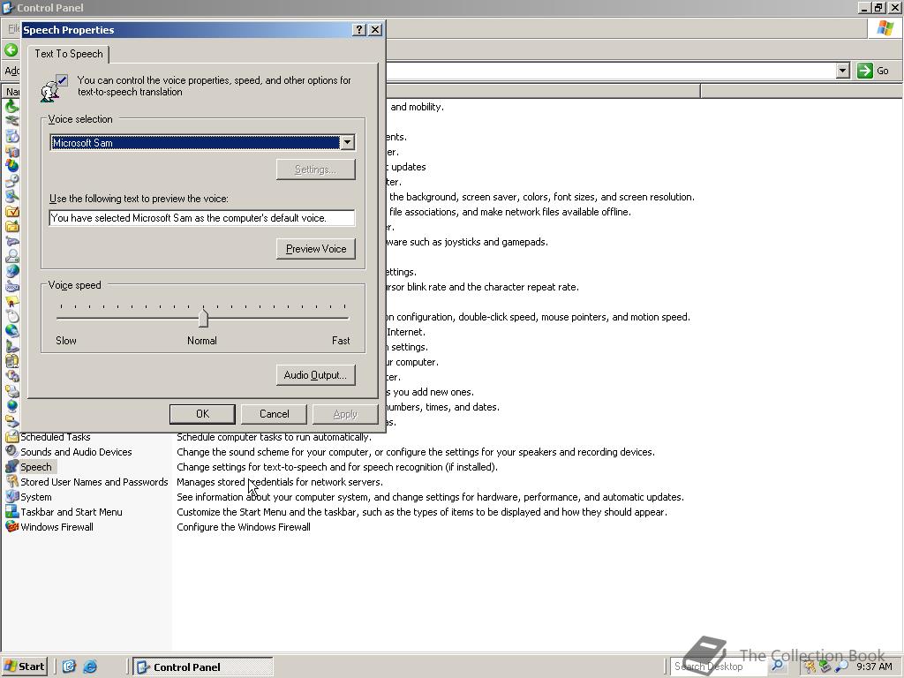The width and height of the screenshot is (904, 678).
Task: Click the Search Desktop input box
Action: point(718,667)
